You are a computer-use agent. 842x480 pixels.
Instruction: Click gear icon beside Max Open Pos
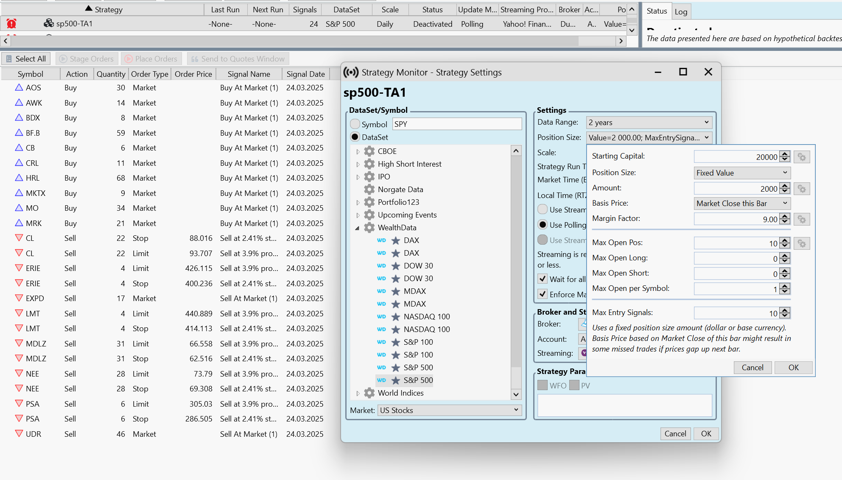tap(802, 243)
